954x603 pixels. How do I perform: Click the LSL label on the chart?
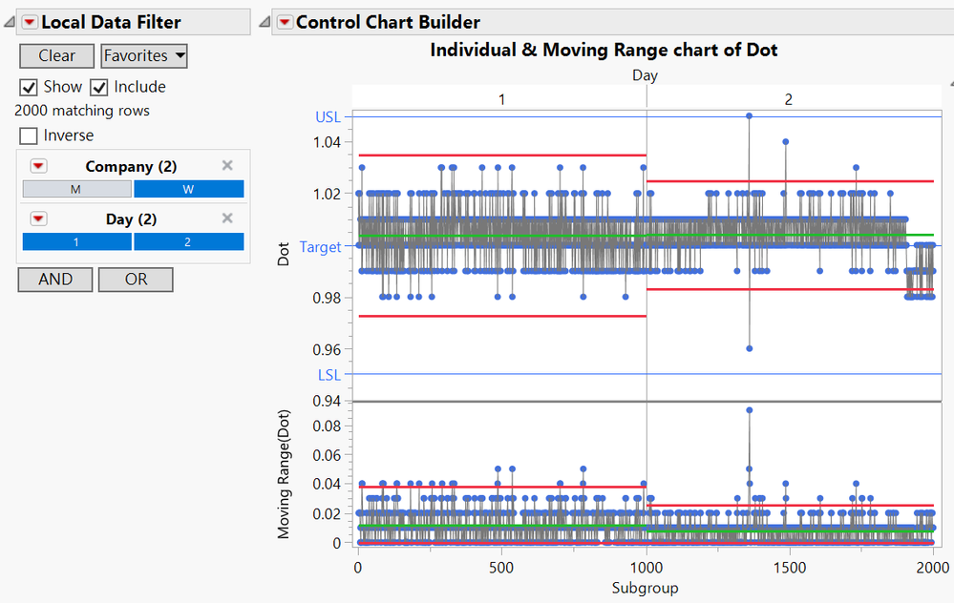329,375
